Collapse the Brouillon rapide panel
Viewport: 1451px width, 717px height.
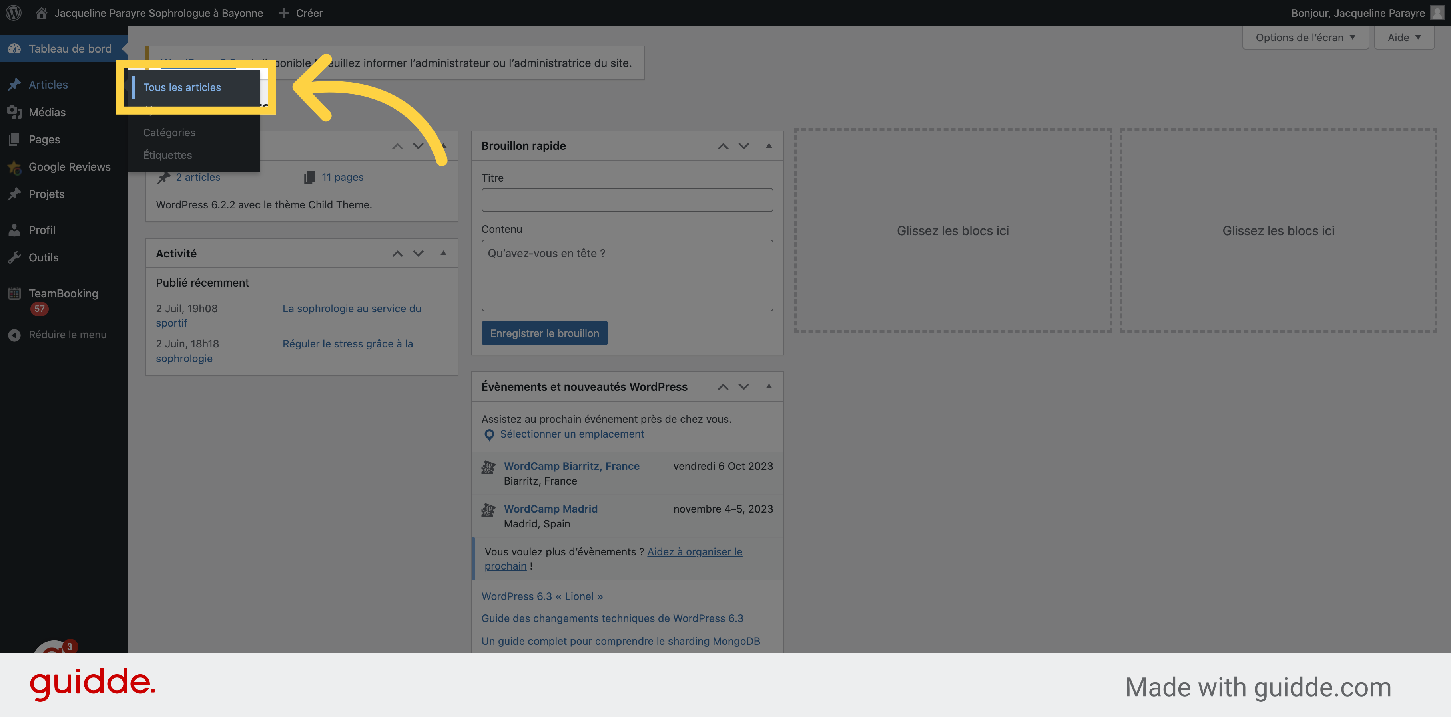pyautogui.click(x=769, y=146)
